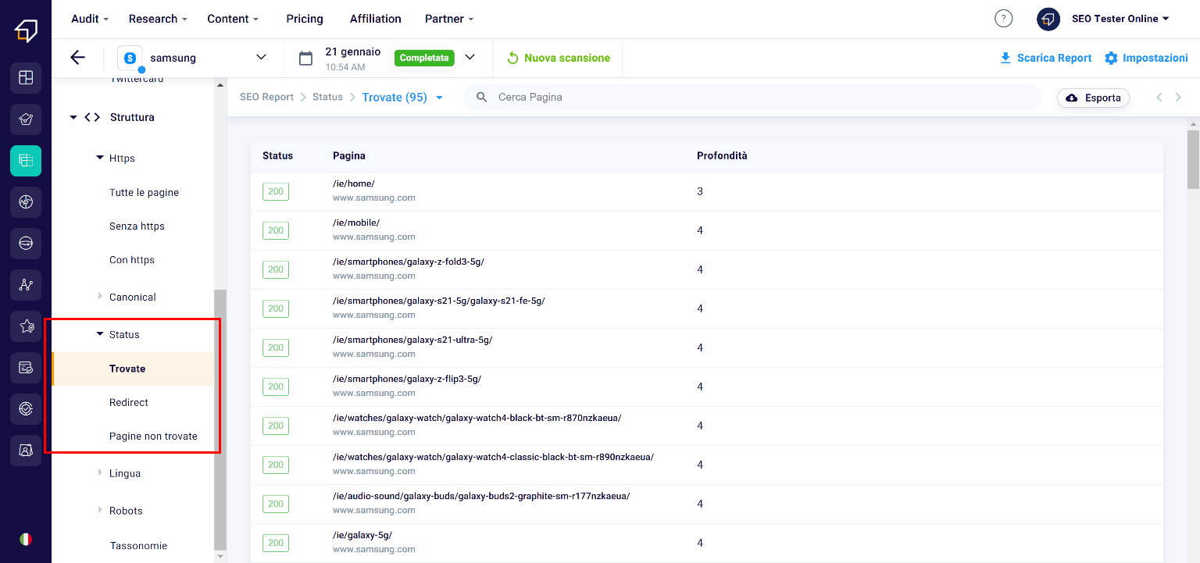The height and width of the screenshot is (563, 1200).
Task: Open the Research menu
Action: point(158,19)
